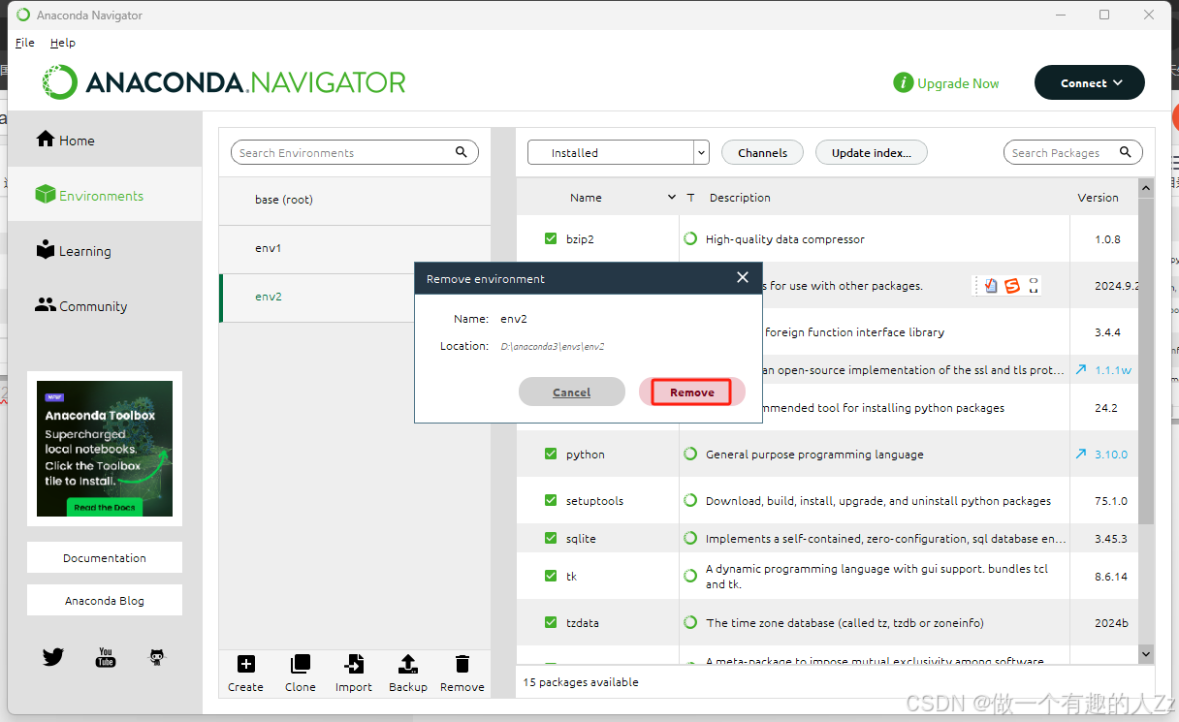Click Read the Docs in Toolbox ad

tap(106, 507)
